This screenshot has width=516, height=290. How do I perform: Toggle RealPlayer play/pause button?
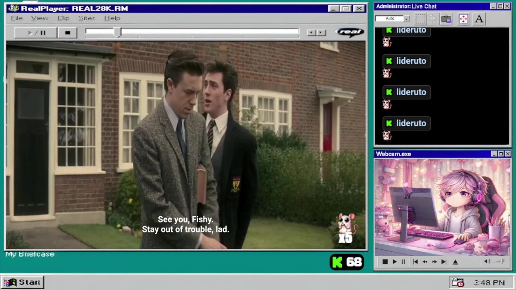click(x=36, y=33)
